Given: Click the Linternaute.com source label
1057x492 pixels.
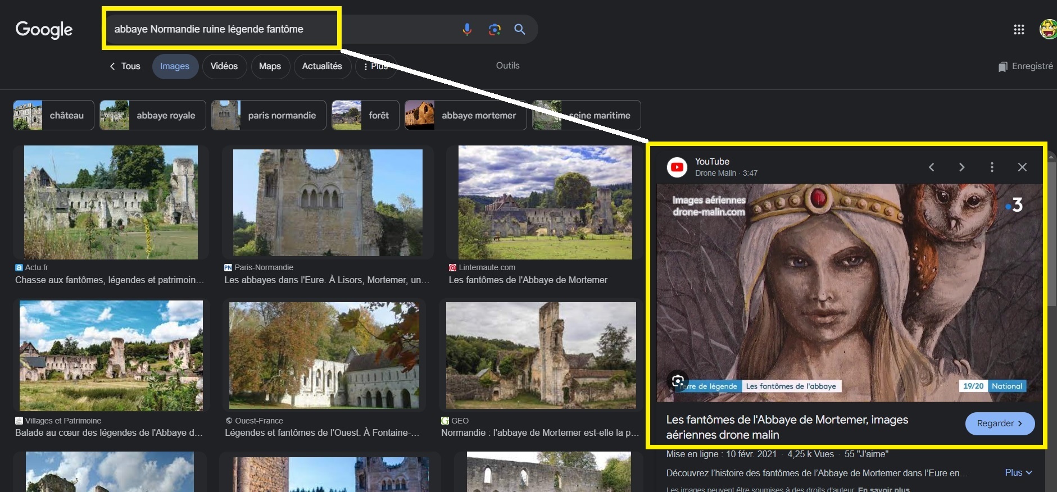Looking at the screenshot, I should pyautogui.click(x=487, y=267).
